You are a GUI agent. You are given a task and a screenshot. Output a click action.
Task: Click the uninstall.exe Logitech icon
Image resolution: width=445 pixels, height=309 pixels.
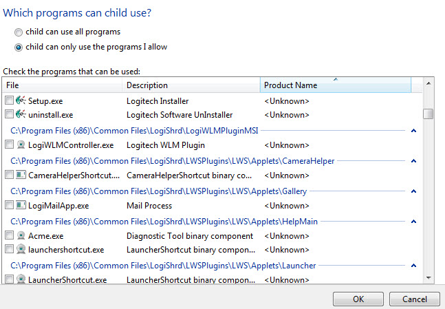pyautogui.click(x=21, y=114)
